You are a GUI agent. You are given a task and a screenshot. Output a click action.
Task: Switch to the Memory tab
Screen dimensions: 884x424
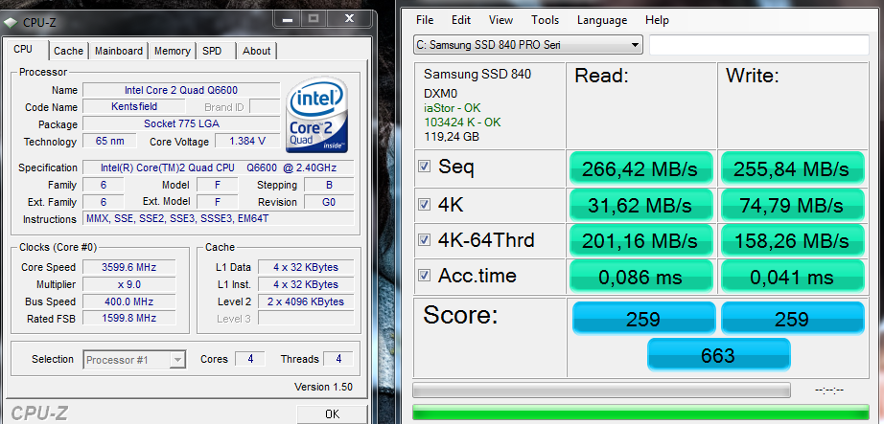click(x=173, y=51)
